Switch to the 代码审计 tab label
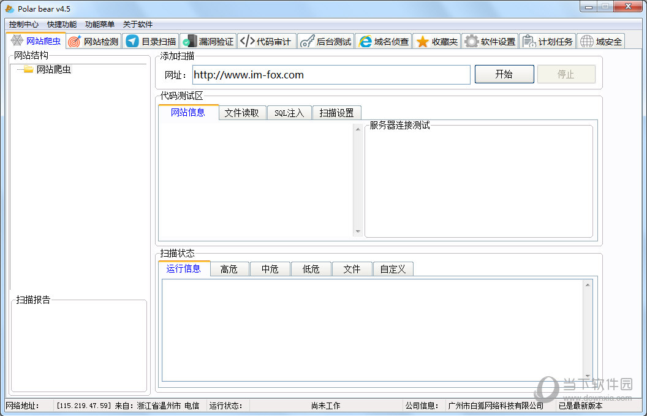Image resolution: width=647 pixels, height=416 pixels. 274,42
